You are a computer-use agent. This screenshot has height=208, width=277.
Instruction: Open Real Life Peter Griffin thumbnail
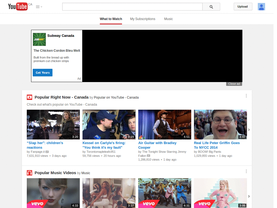220,125
